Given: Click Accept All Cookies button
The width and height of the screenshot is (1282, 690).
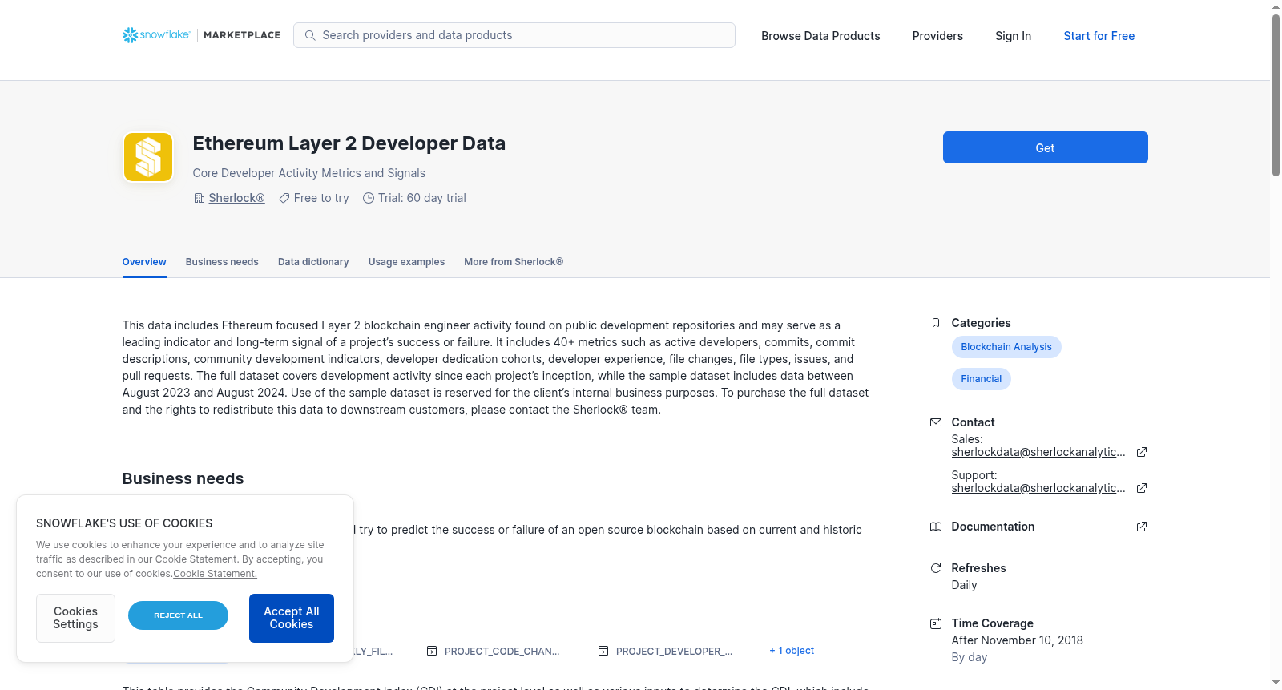Looking at the screenshot, I should coord(292,618).
